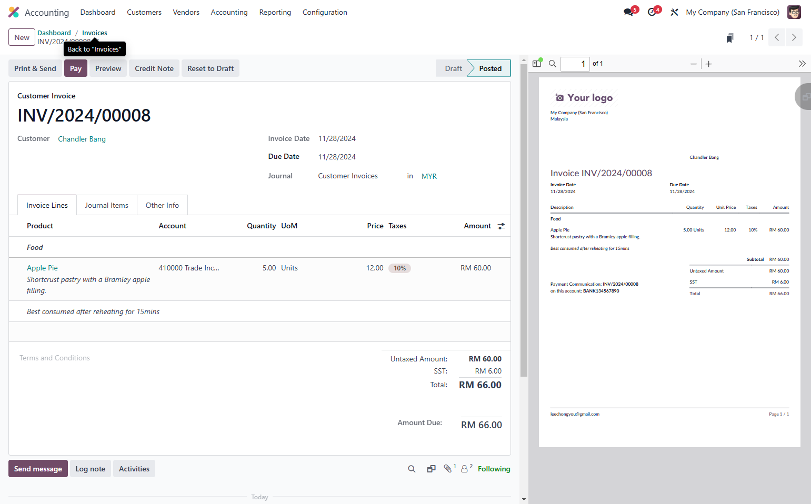The image size is (811, 504).
Task: Click the Send message button
Action: click(38, 469)
